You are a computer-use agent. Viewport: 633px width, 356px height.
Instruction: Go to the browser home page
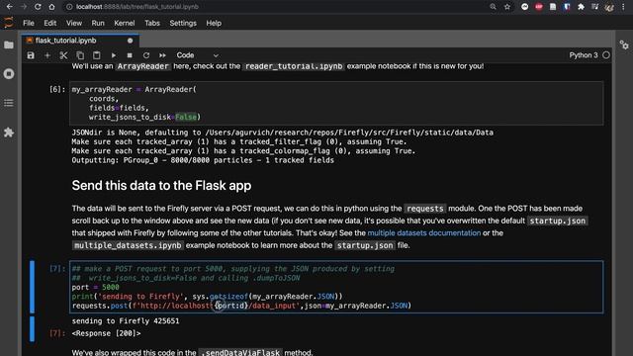pos(51,7)
